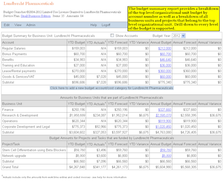Follow the Small Business Edition link

(x=36, y=16)
